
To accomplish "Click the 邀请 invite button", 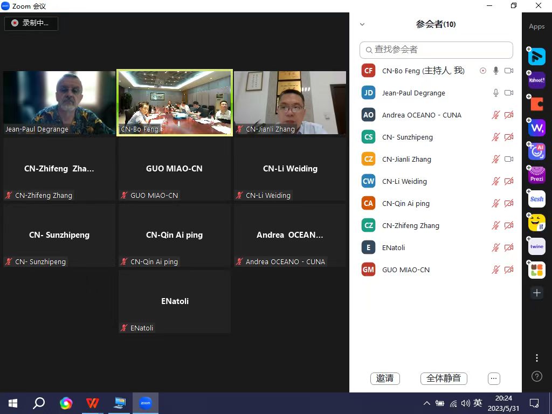I will pyautogui.click(x=385, y=378).
